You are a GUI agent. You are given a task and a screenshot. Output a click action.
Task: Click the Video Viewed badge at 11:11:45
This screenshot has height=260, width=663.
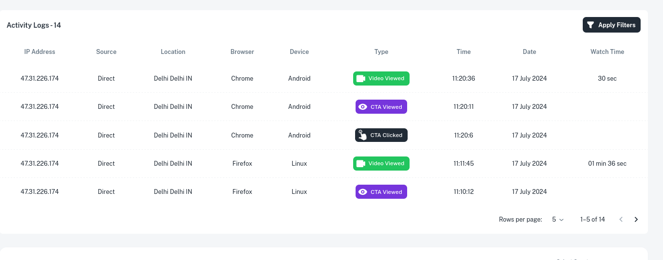point(381,163)
